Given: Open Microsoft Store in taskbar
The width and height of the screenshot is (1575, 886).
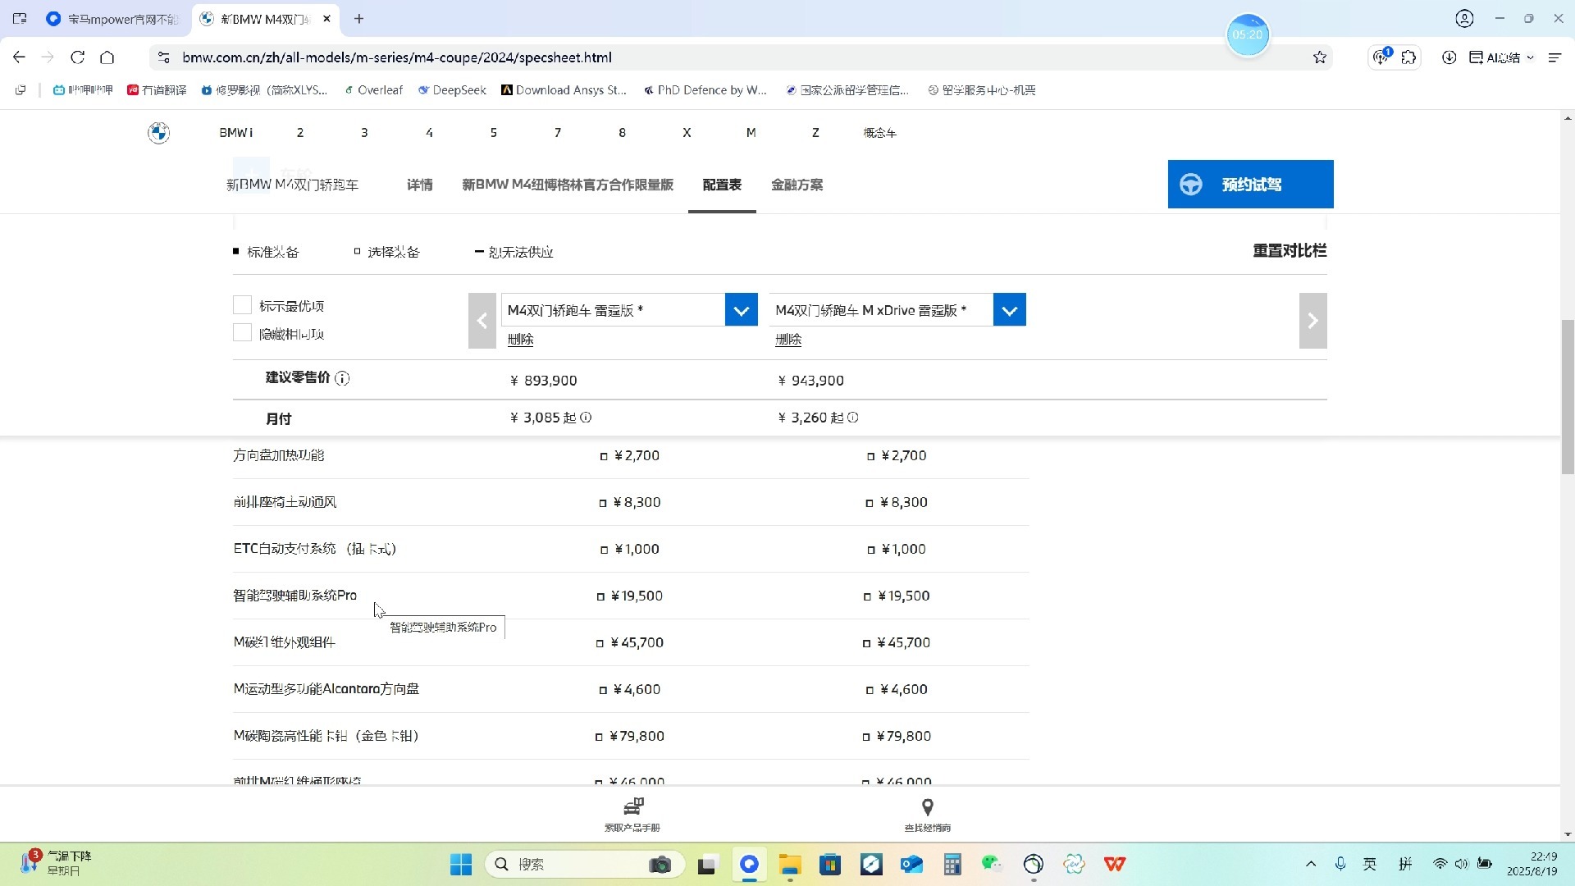Looking at the screenshot, I should tap(830, 864).
